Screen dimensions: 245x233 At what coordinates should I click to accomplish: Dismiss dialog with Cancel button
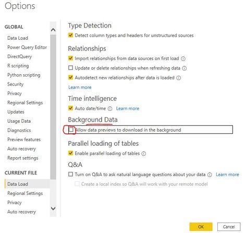229,227
